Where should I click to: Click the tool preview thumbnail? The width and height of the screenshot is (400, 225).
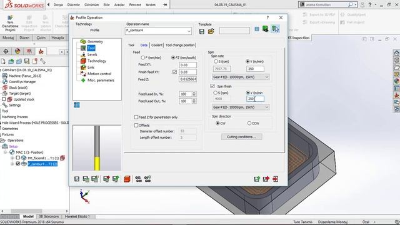pos(97,147)
